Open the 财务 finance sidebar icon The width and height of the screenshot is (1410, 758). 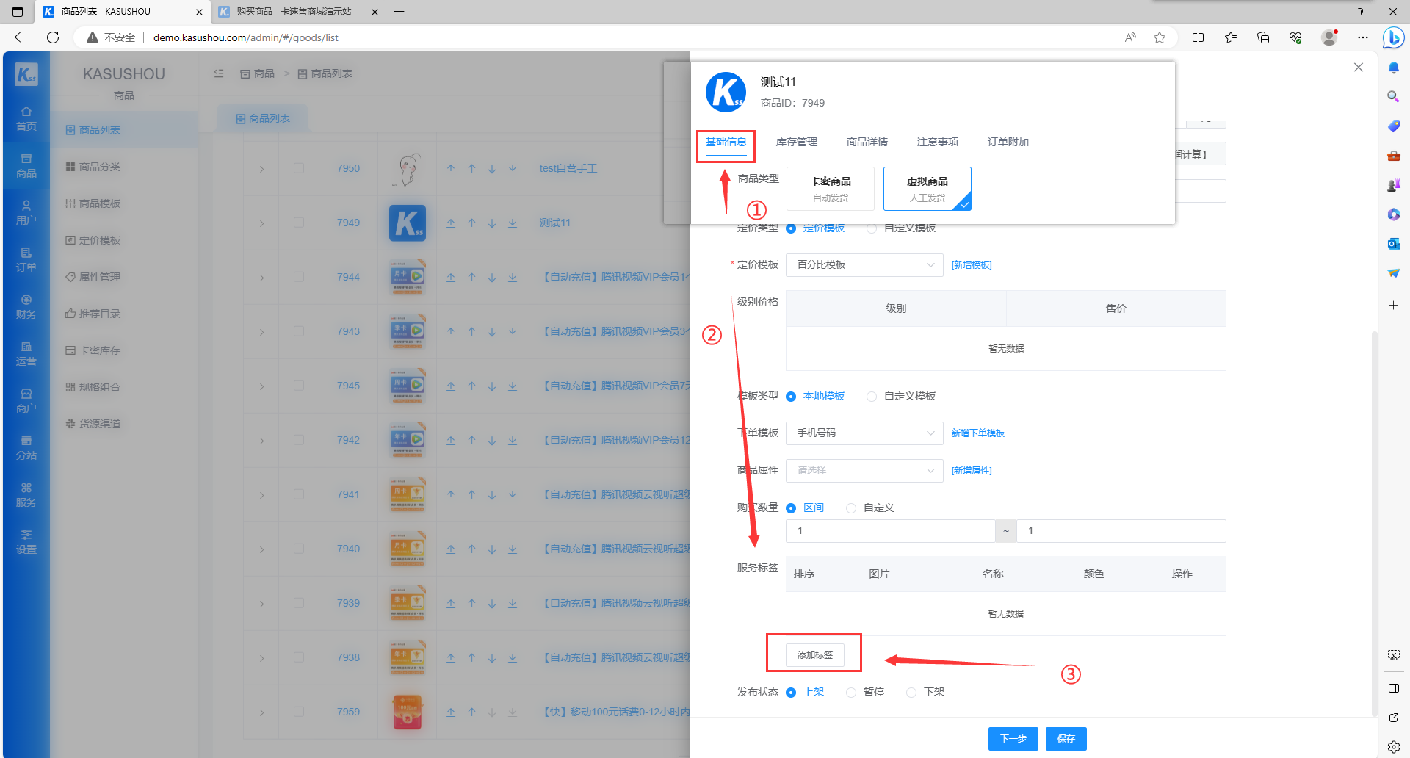pos(26,306)
